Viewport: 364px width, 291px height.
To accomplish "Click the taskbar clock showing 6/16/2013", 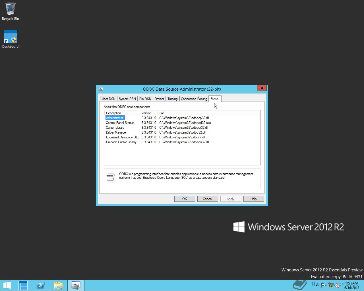I will [351, 285].
